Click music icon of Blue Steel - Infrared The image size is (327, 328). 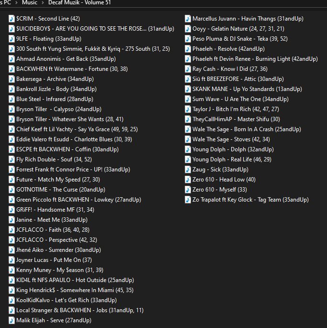pos(11,99)
